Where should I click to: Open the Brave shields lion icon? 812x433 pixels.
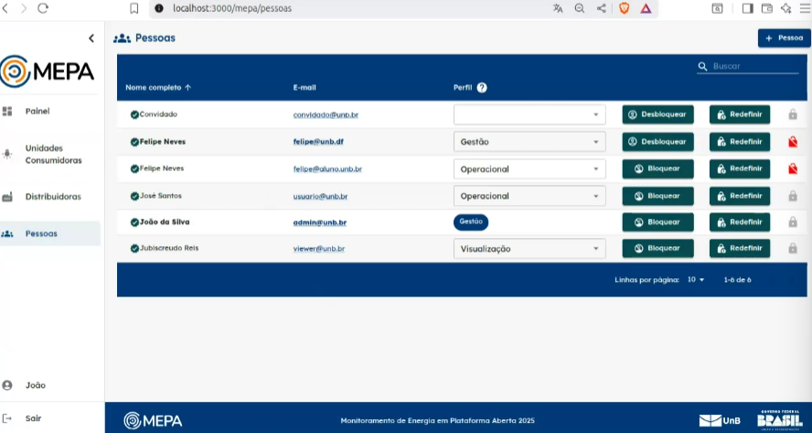tap(624, 8)
